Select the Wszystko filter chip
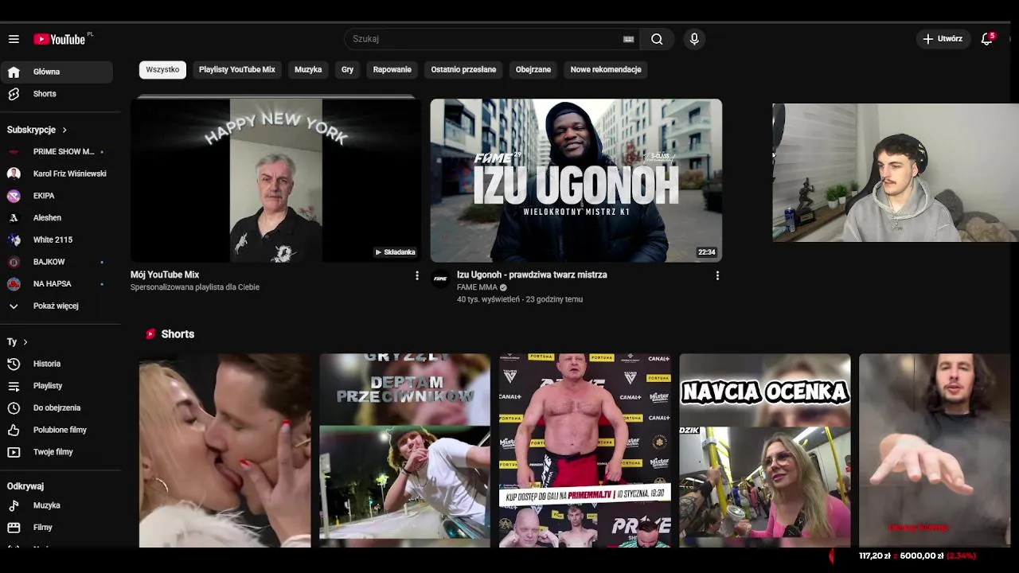Screen dimensions: 1019x573 pos(162,70)
